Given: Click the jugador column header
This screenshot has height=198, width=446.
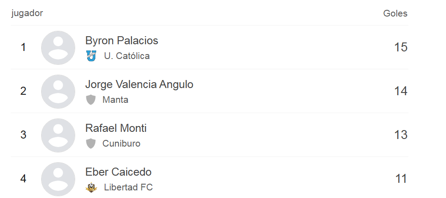Looking at the screenshot, I should (x=27, y=13).
